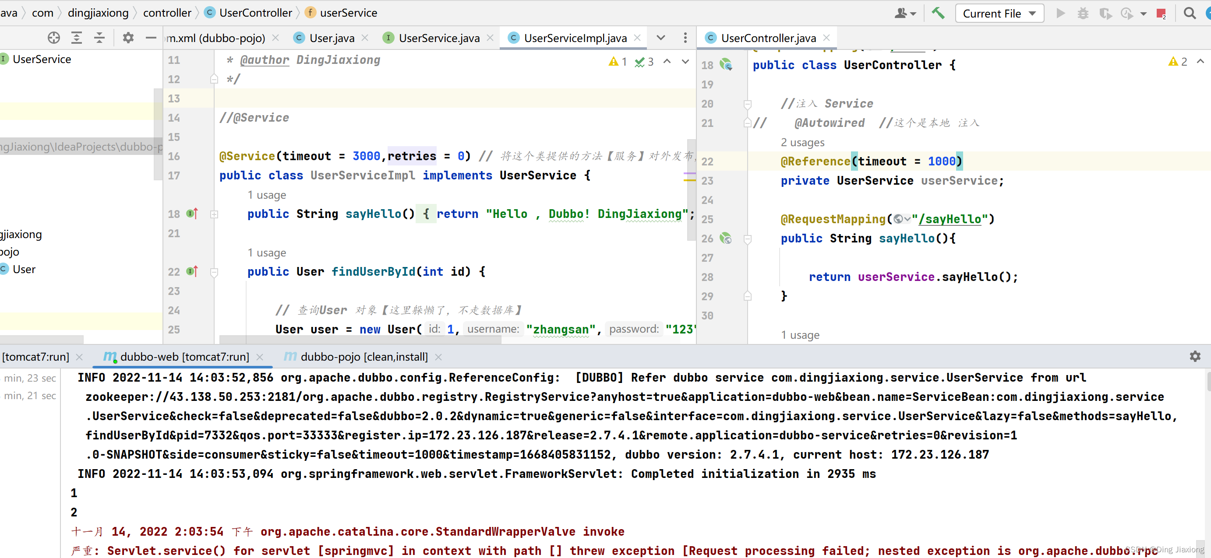Click UserController in the breadcrumb
The image size is (1211, 558).
(249, 13)
